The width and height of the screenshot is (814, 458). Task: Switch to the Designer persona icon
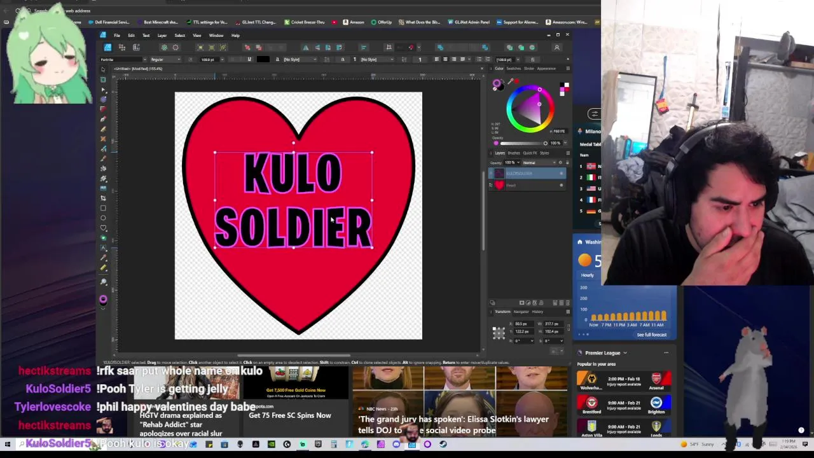click(107, 48)
